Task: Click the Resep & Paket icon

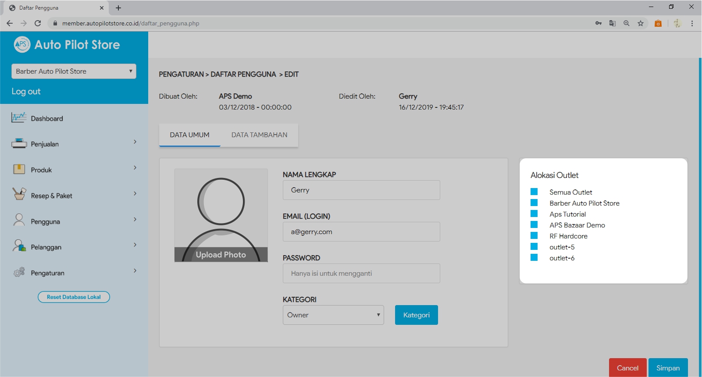Action: click(x=19, y=194)
